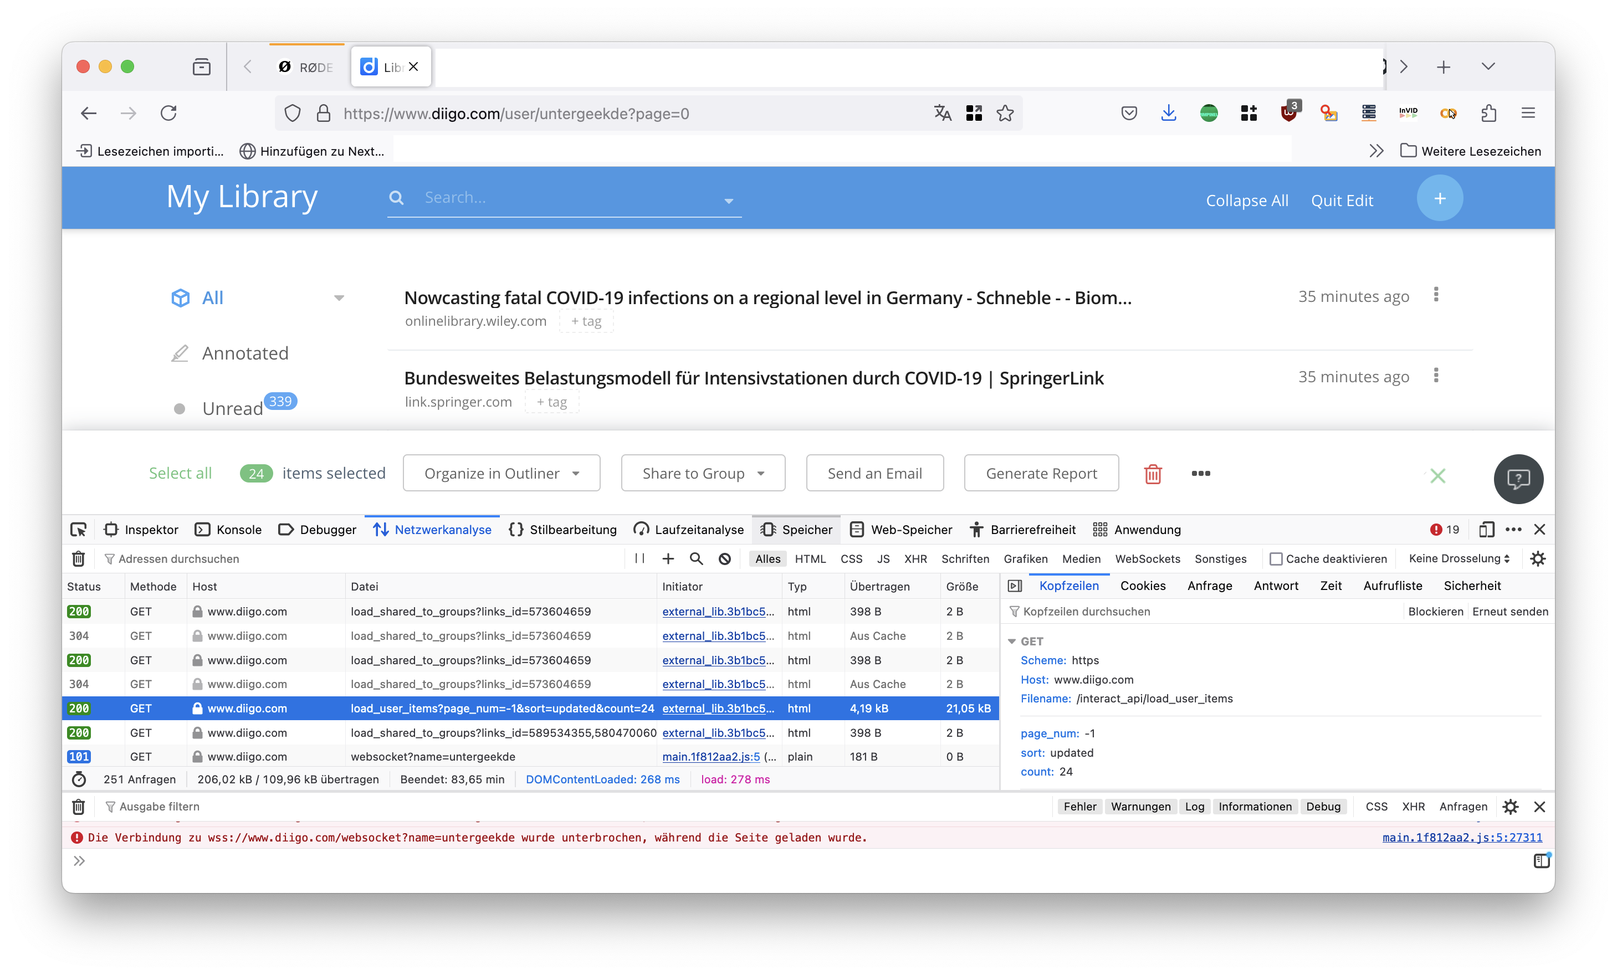
Task: Clear the network request list
Action: [x=78, y=558]
